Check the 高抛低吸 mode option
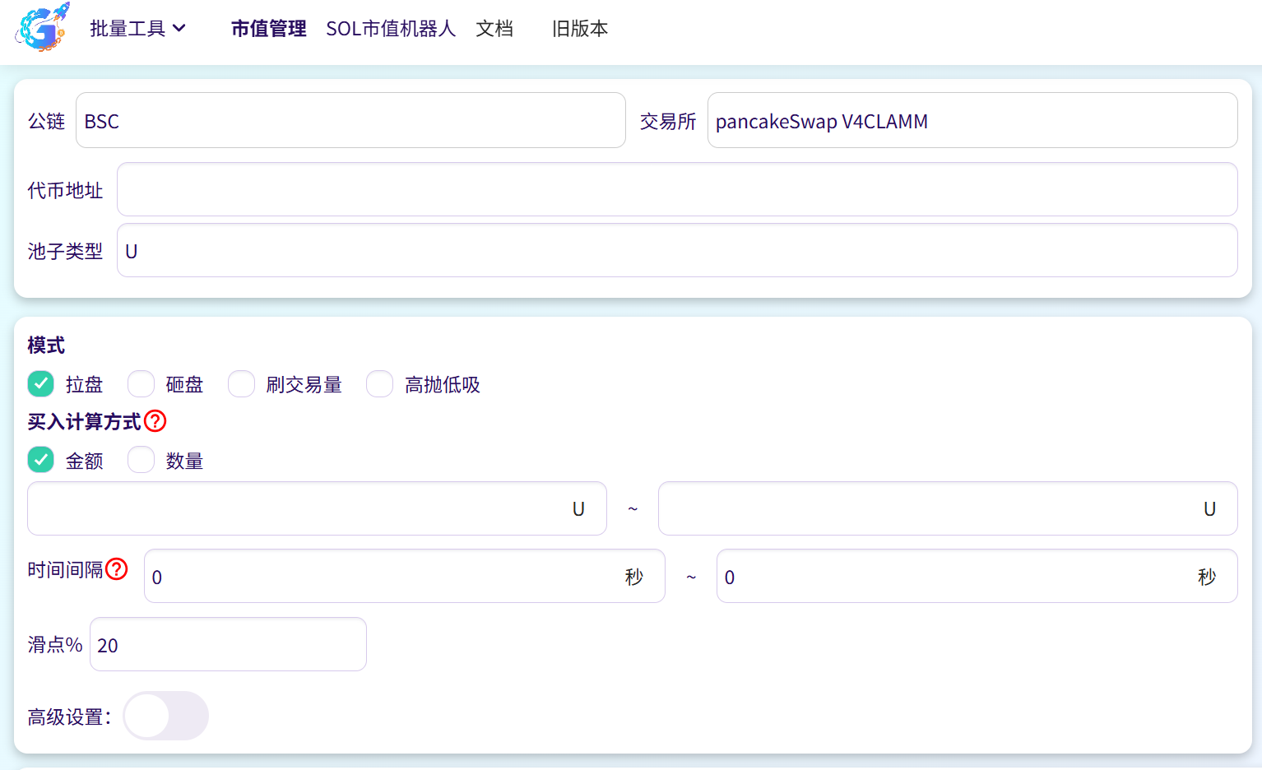 pos(380,384)
